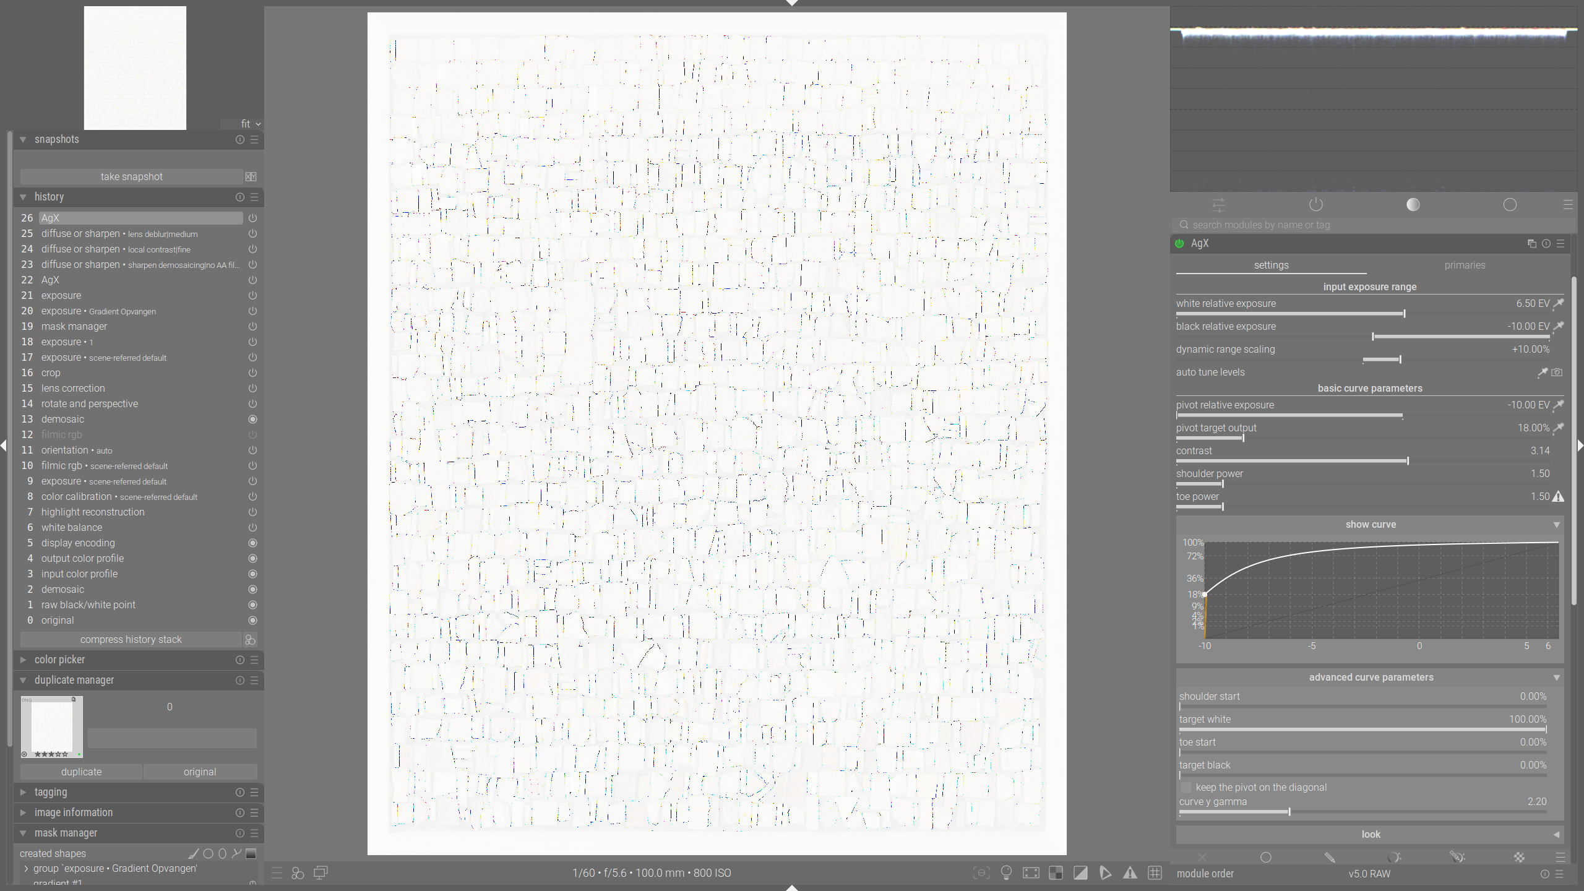Click the snapshot side-by-side compare icon
1584x891 pixels.
251,177
